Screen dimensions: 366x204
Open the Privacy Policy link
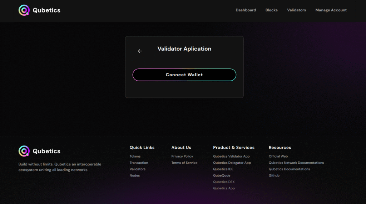[182, 156]
